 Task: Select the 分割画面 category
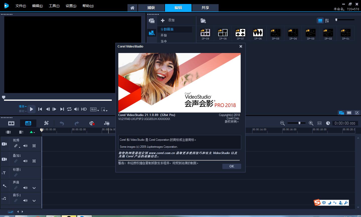click(175, 29)
